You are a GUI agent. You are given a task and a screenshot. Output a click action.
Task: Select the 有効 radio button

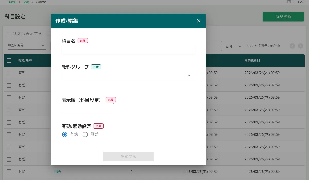[65, 134]
